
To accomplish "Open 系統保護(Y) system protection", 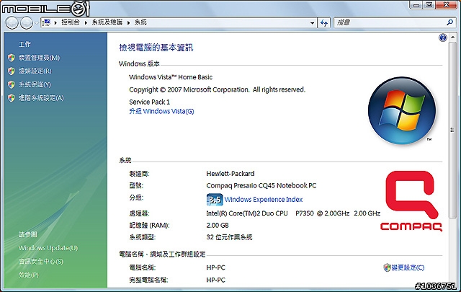I will pyautogui.click(x=35, y=84).
